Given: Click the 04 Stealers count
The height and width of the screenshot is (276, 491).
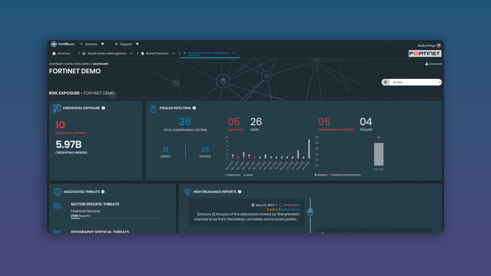Looking at the screenshot, I should point(366,122).
